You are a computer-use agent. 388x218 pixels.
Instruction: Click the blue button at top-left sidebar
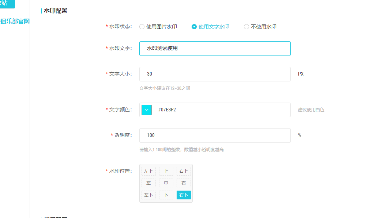click(x=7, y=4)
